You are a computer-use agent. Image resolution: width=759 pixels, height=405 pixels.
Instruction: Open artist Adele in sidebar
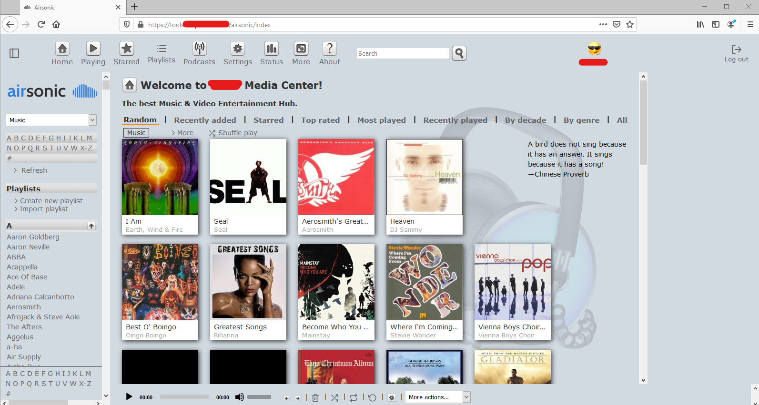16,287
